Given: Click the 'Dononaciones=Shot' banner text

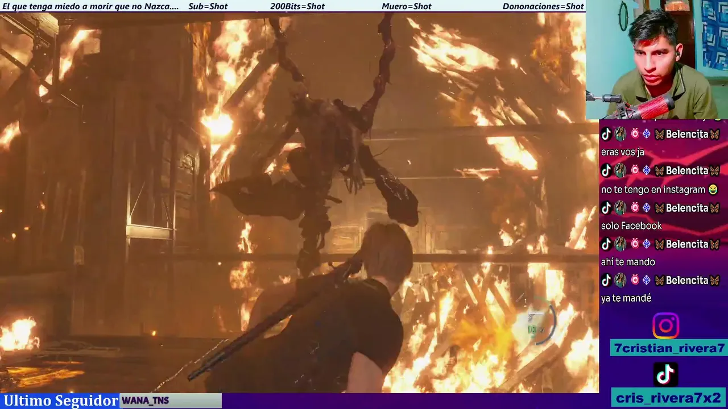Looking at the screenshot, I should (x=543, y=6).
